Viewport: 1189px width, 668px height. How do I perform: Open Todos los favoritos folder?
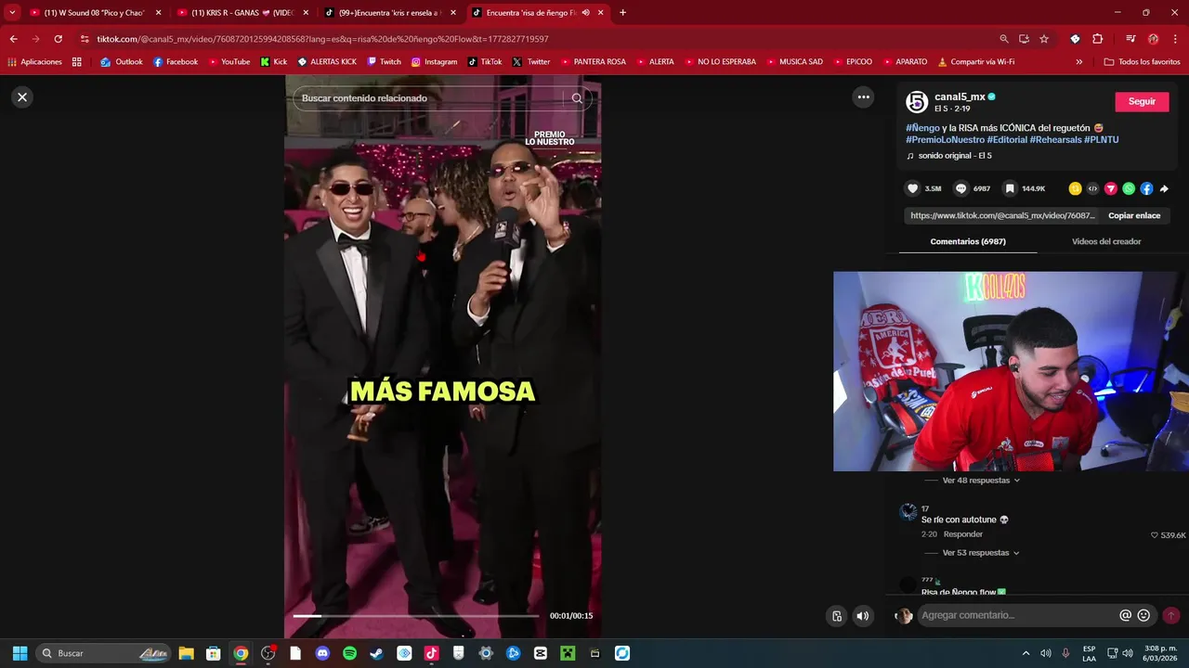tap(1142, 62)
